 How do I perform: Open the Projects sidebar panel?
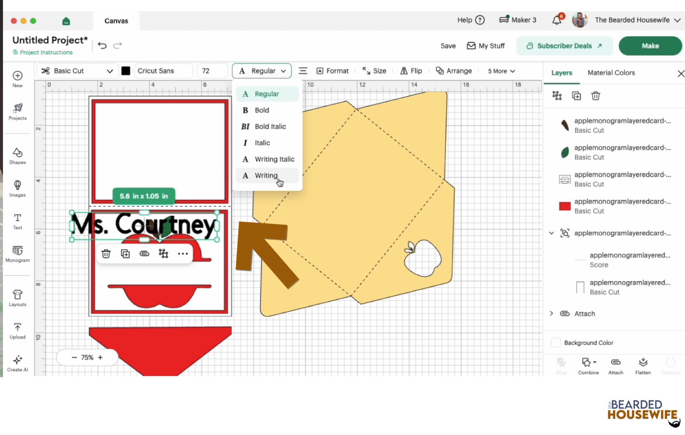tap(18, 112)
